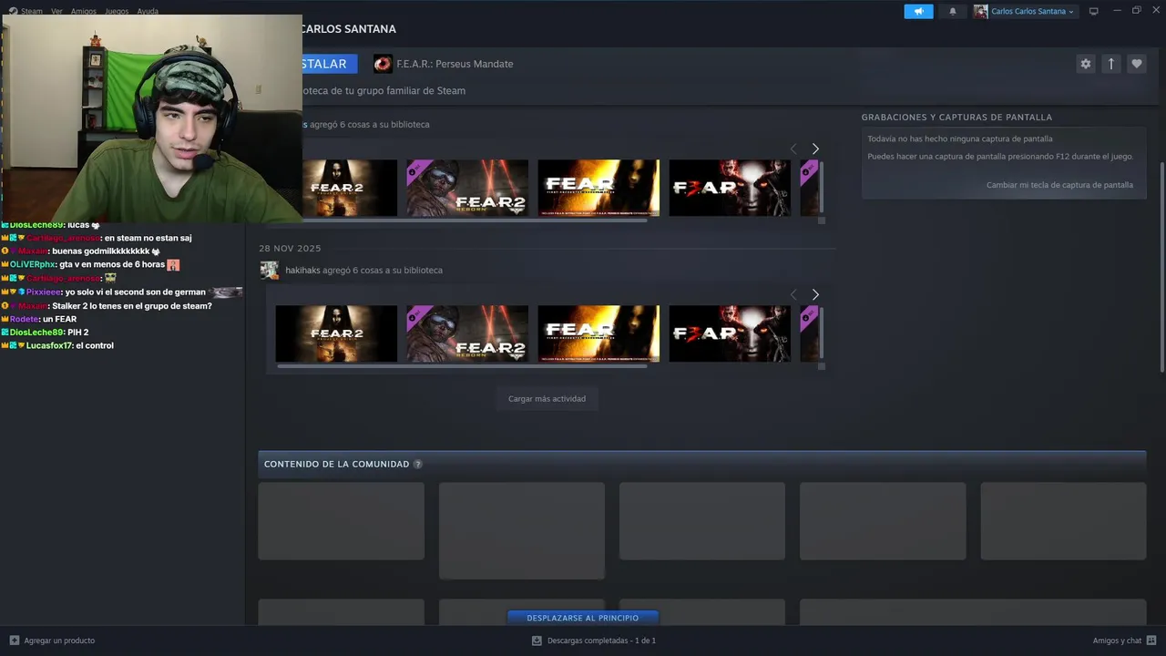Expand the Carlos Carlos Santana account dropdown
Viewport: 1166px width, 656px height.
tap(1032, 11)
